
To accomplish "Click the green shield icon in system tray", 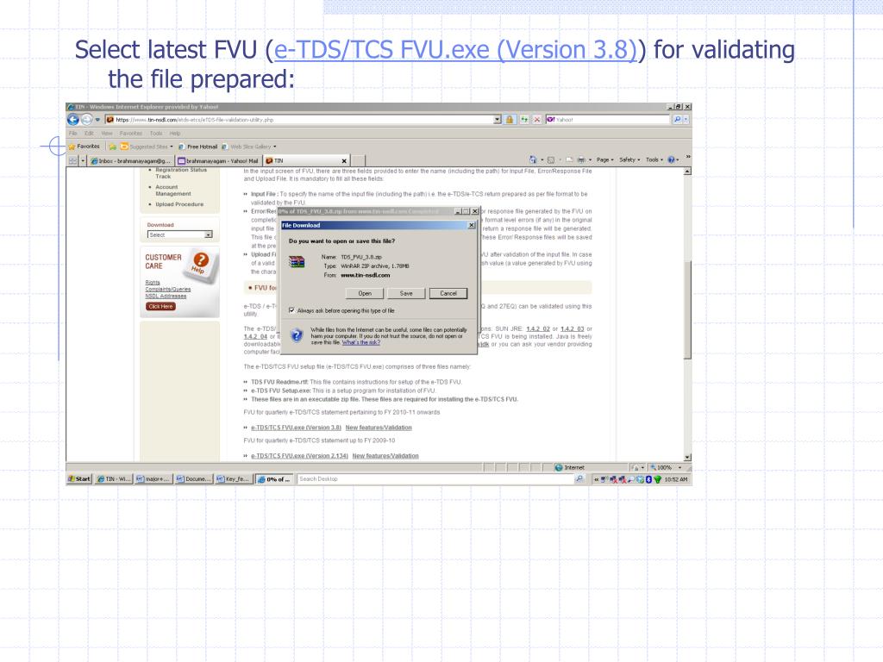I will click(x=657, y=479).
